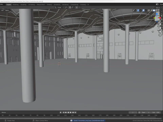The width and height of the screenshot is (163, 122).
Task: Open object type visibility dropdown
Action: coord(134,10)
